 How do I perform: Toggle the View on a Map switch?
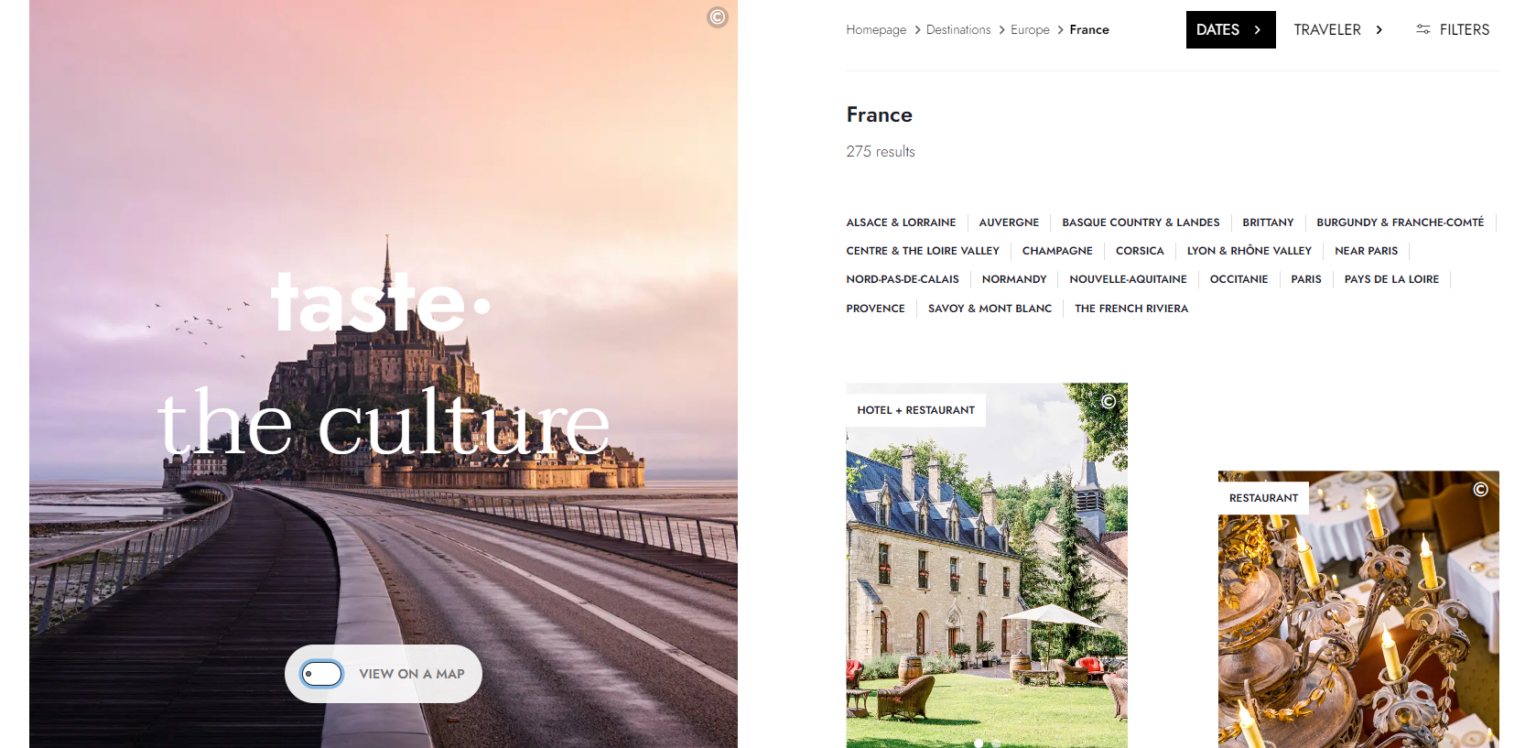pos(322,674)
